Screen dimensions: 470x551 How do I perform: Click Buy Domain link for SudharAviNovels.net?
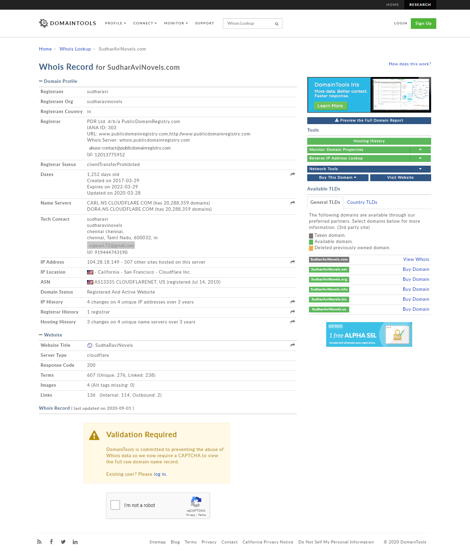point(416,269)
